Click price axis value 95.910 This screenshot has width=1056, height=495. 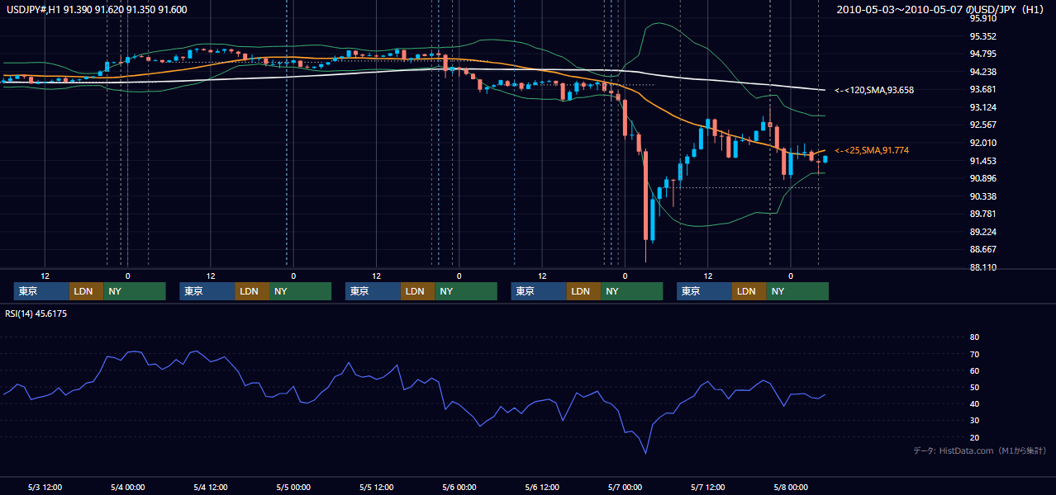[x=983, y=18]
